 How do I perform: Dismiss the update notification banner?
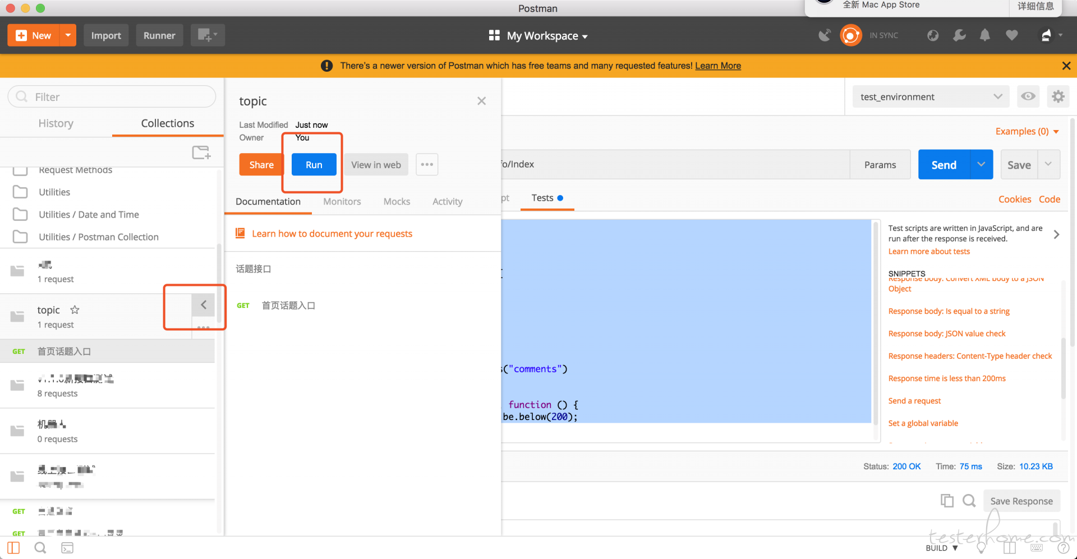point(1066,66)
